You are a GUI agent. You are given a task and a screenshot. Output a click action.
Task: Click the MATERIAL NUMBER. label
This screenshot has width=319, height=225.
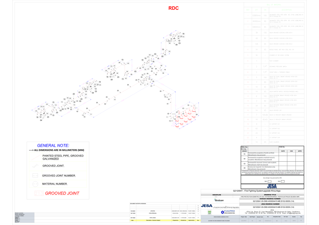(x=55, y=184)
